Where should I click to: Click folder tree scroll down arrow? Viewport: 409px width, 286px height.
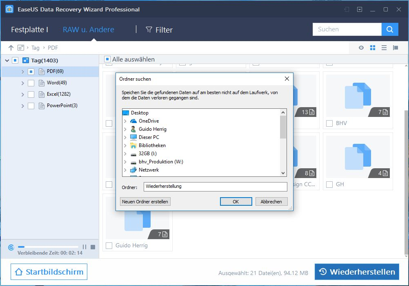pyautogui.click(x=283, y=173)
